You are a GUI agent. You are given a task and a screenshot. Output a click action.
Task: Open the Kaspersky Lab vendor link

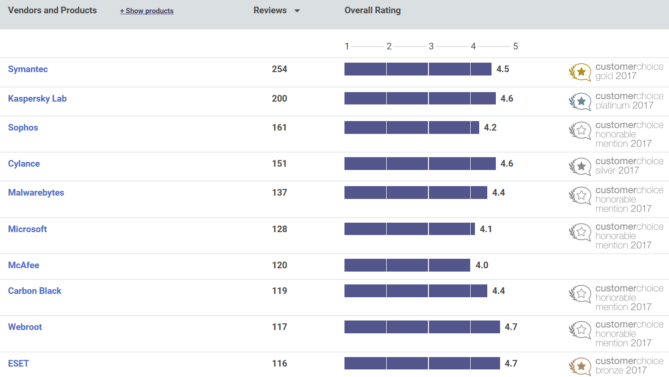click(37, 99)
